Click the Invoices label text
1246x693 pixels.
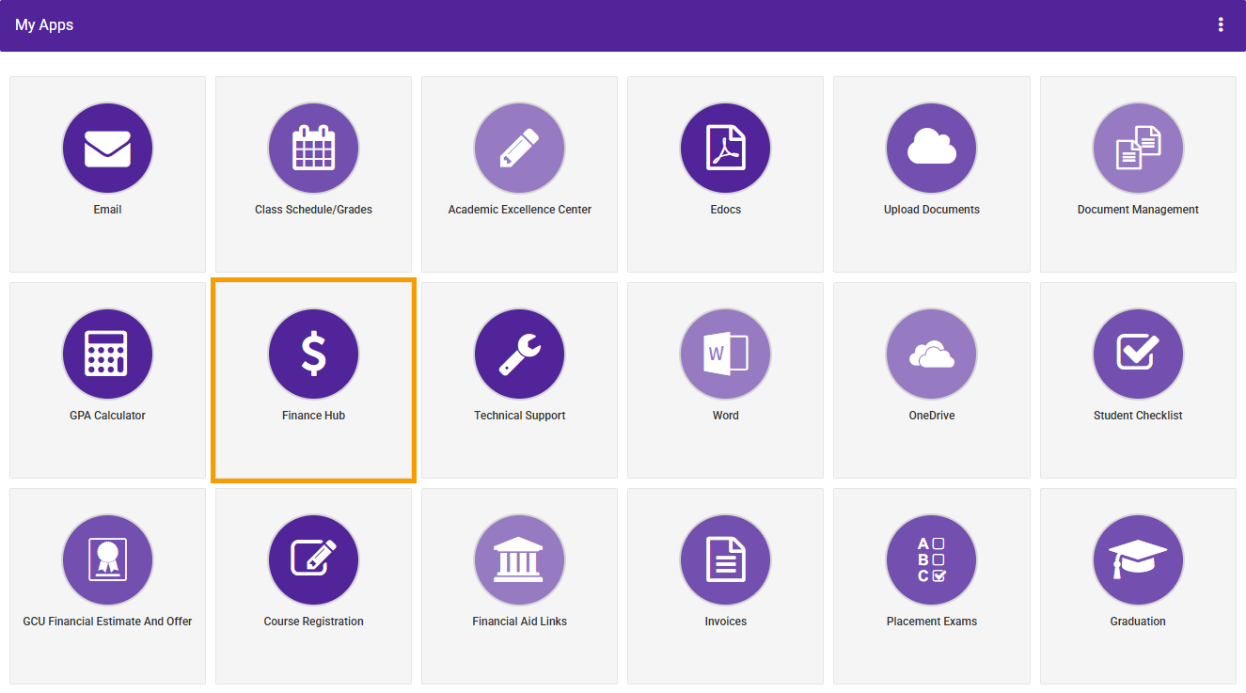click(x=725, y=622)
